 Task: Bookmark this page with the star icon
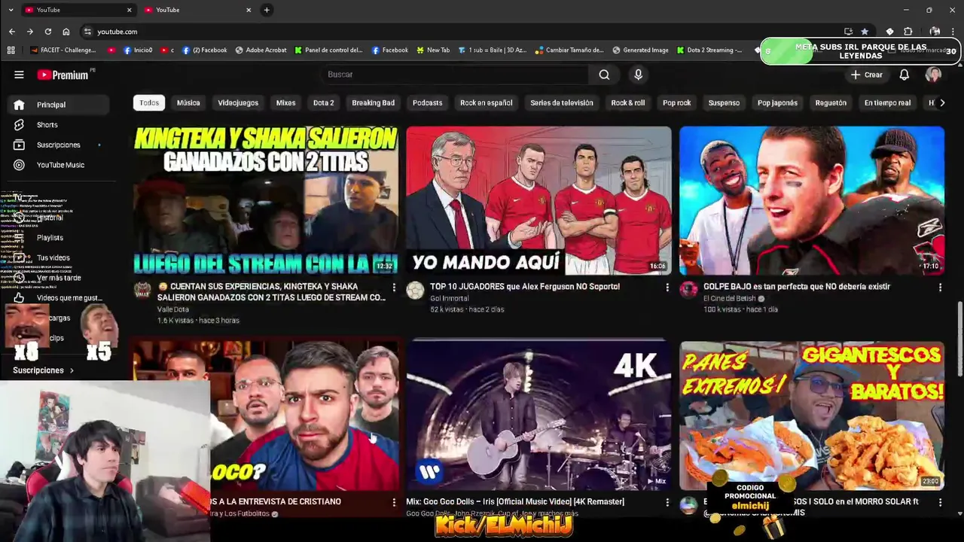point(865,32)
